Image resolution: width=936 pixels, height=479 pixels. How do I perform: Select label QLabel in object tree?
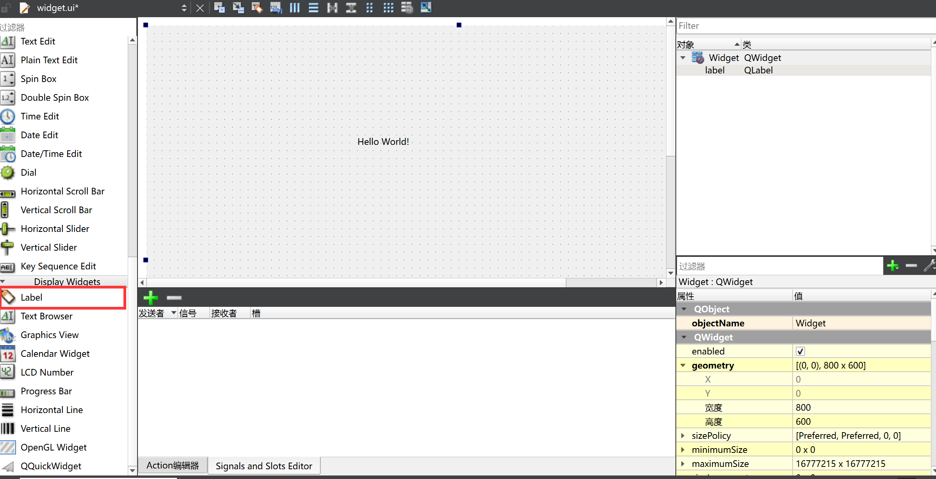(x=715, y=70)
